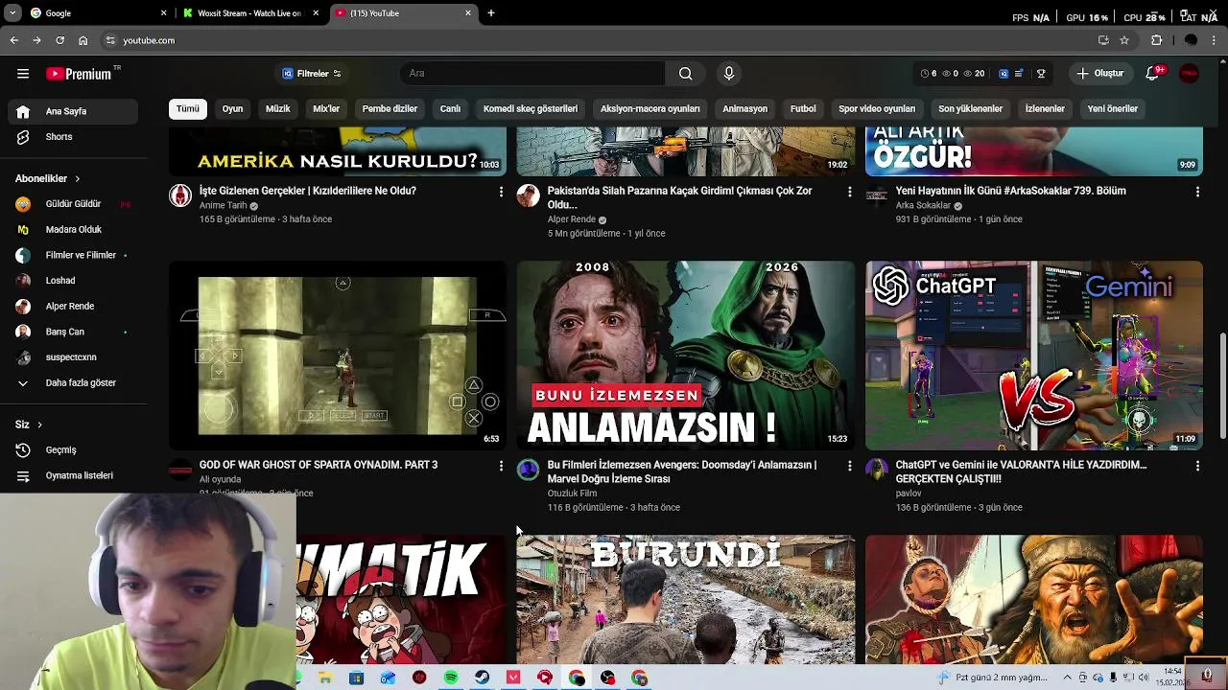Open more options for Avengers Doomsday video

coord(849,466)
